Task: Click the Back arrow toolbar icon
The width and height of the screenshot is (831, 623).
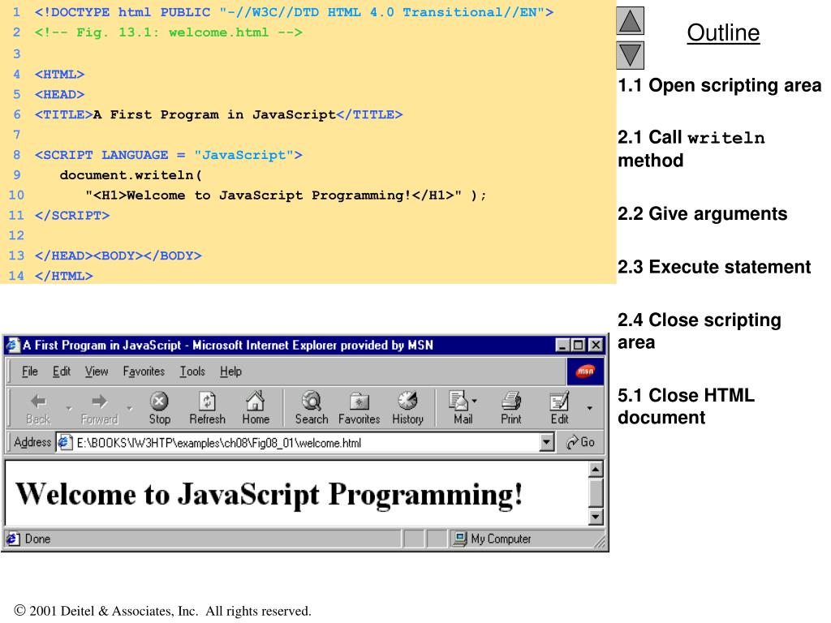Action: point(39,401)
